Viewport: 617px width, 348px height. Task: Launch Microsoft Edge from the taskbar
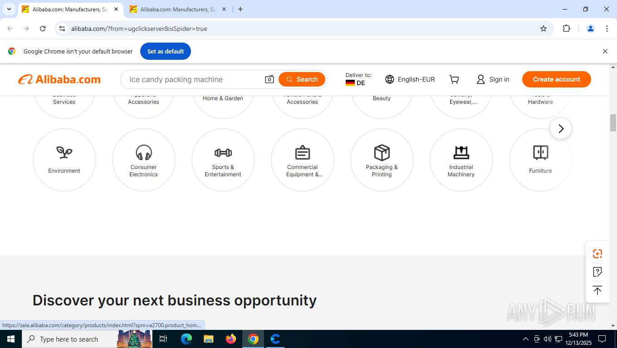[x=186, y=339]
